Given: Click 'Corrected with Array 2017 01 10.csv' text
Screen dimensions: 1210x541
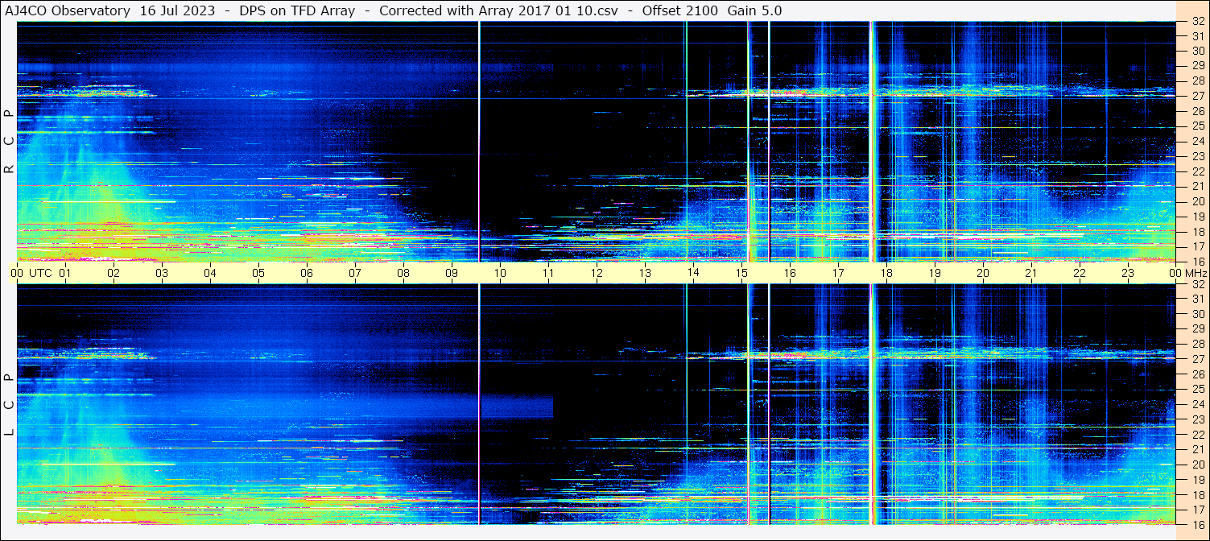Looking at the screenshot, I should 498,10.
